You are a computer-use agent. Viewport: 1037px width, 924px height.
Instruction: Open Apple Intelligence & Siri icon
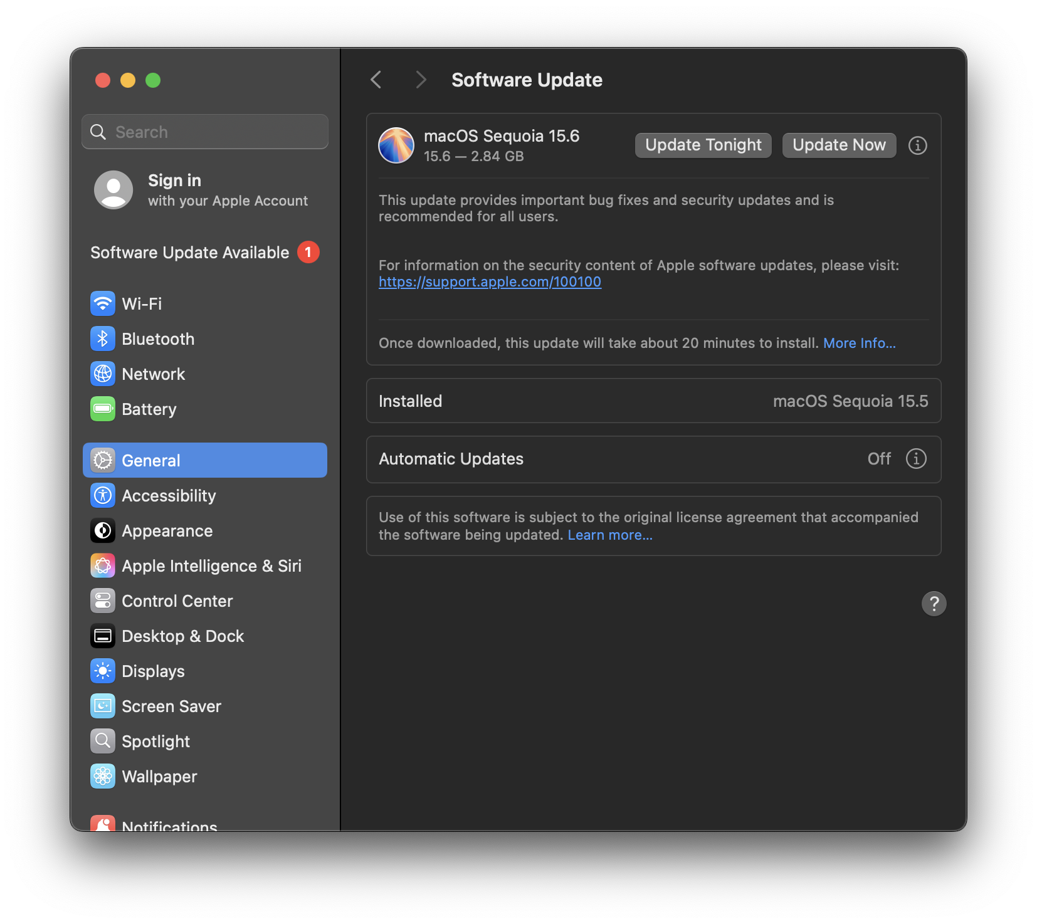(x=103, y=566)
